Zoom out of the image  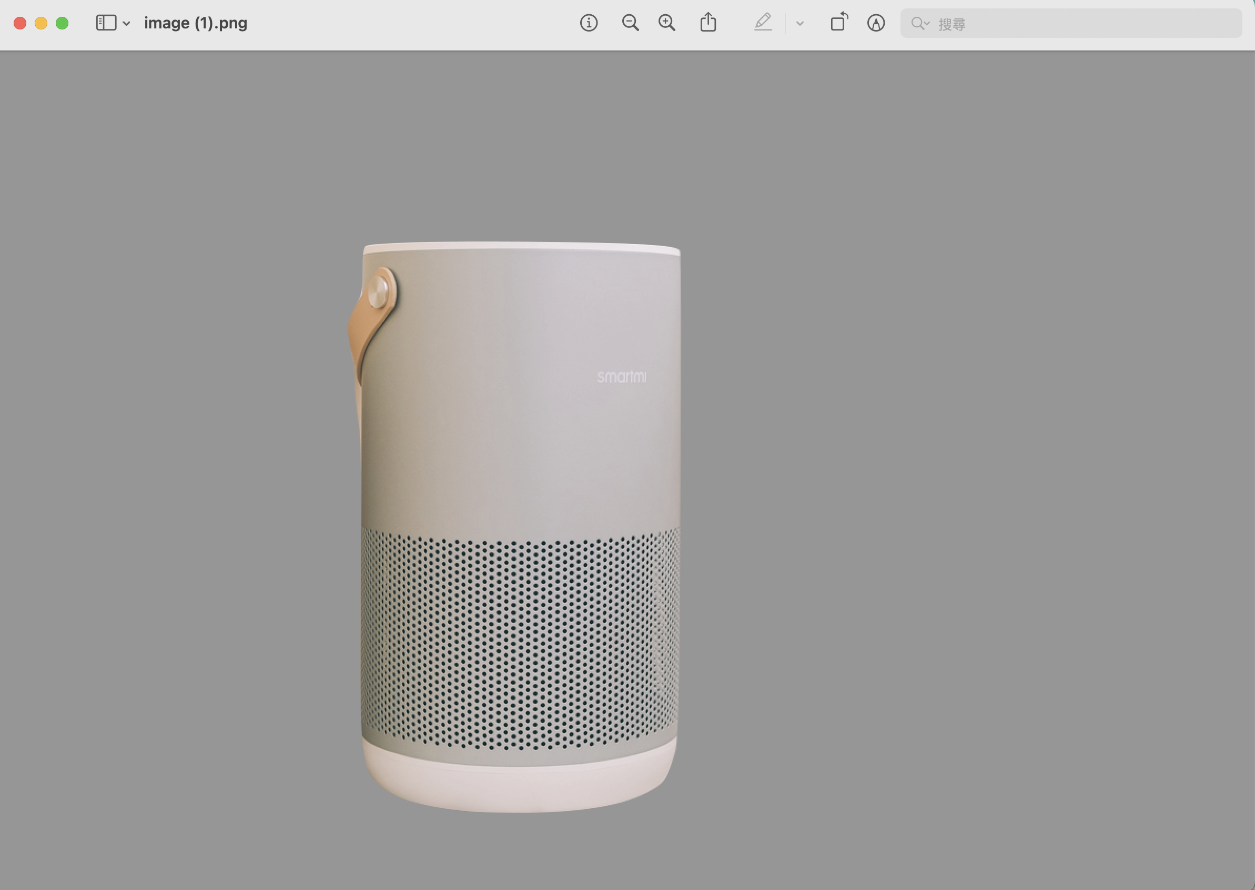(630, 23)
